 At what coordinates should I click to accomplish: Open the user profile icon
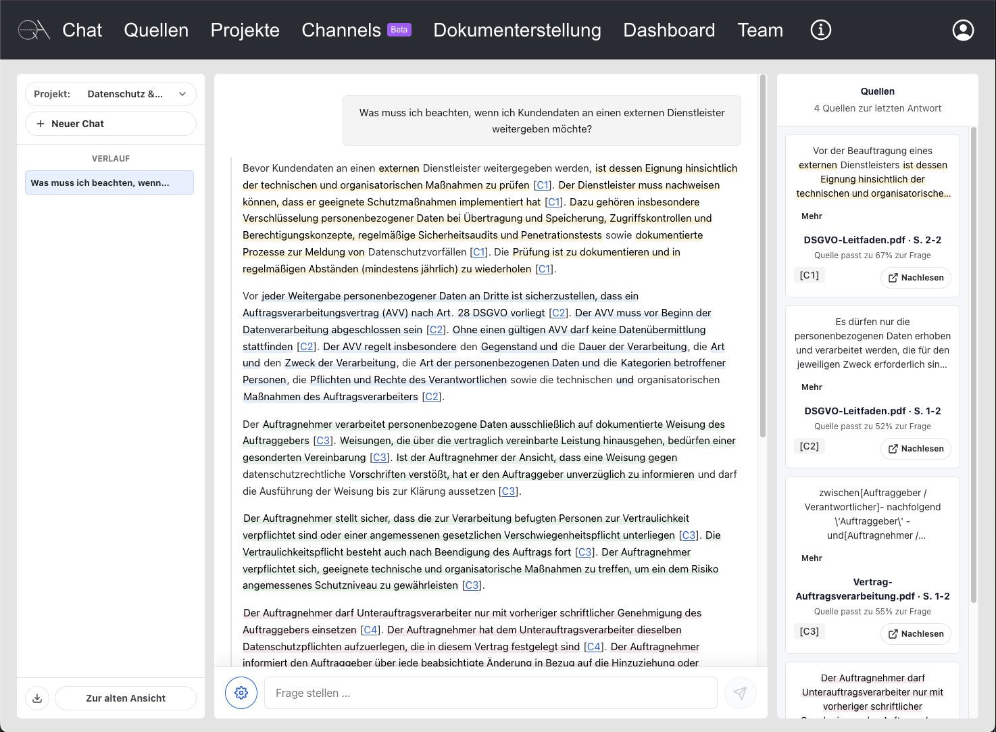tap(963, 30)
